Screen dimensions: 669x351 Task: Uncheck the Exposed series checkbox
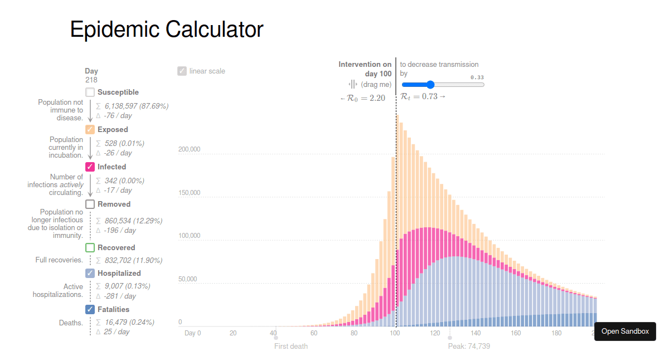point(90,130)
